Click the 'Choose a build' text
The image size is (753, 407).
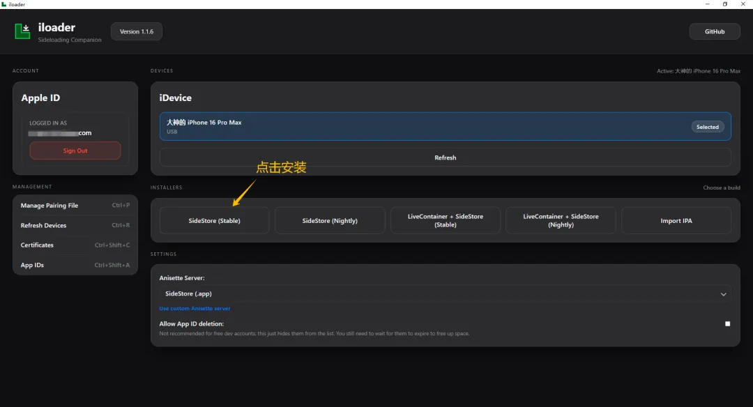click(x=722, y=187)
